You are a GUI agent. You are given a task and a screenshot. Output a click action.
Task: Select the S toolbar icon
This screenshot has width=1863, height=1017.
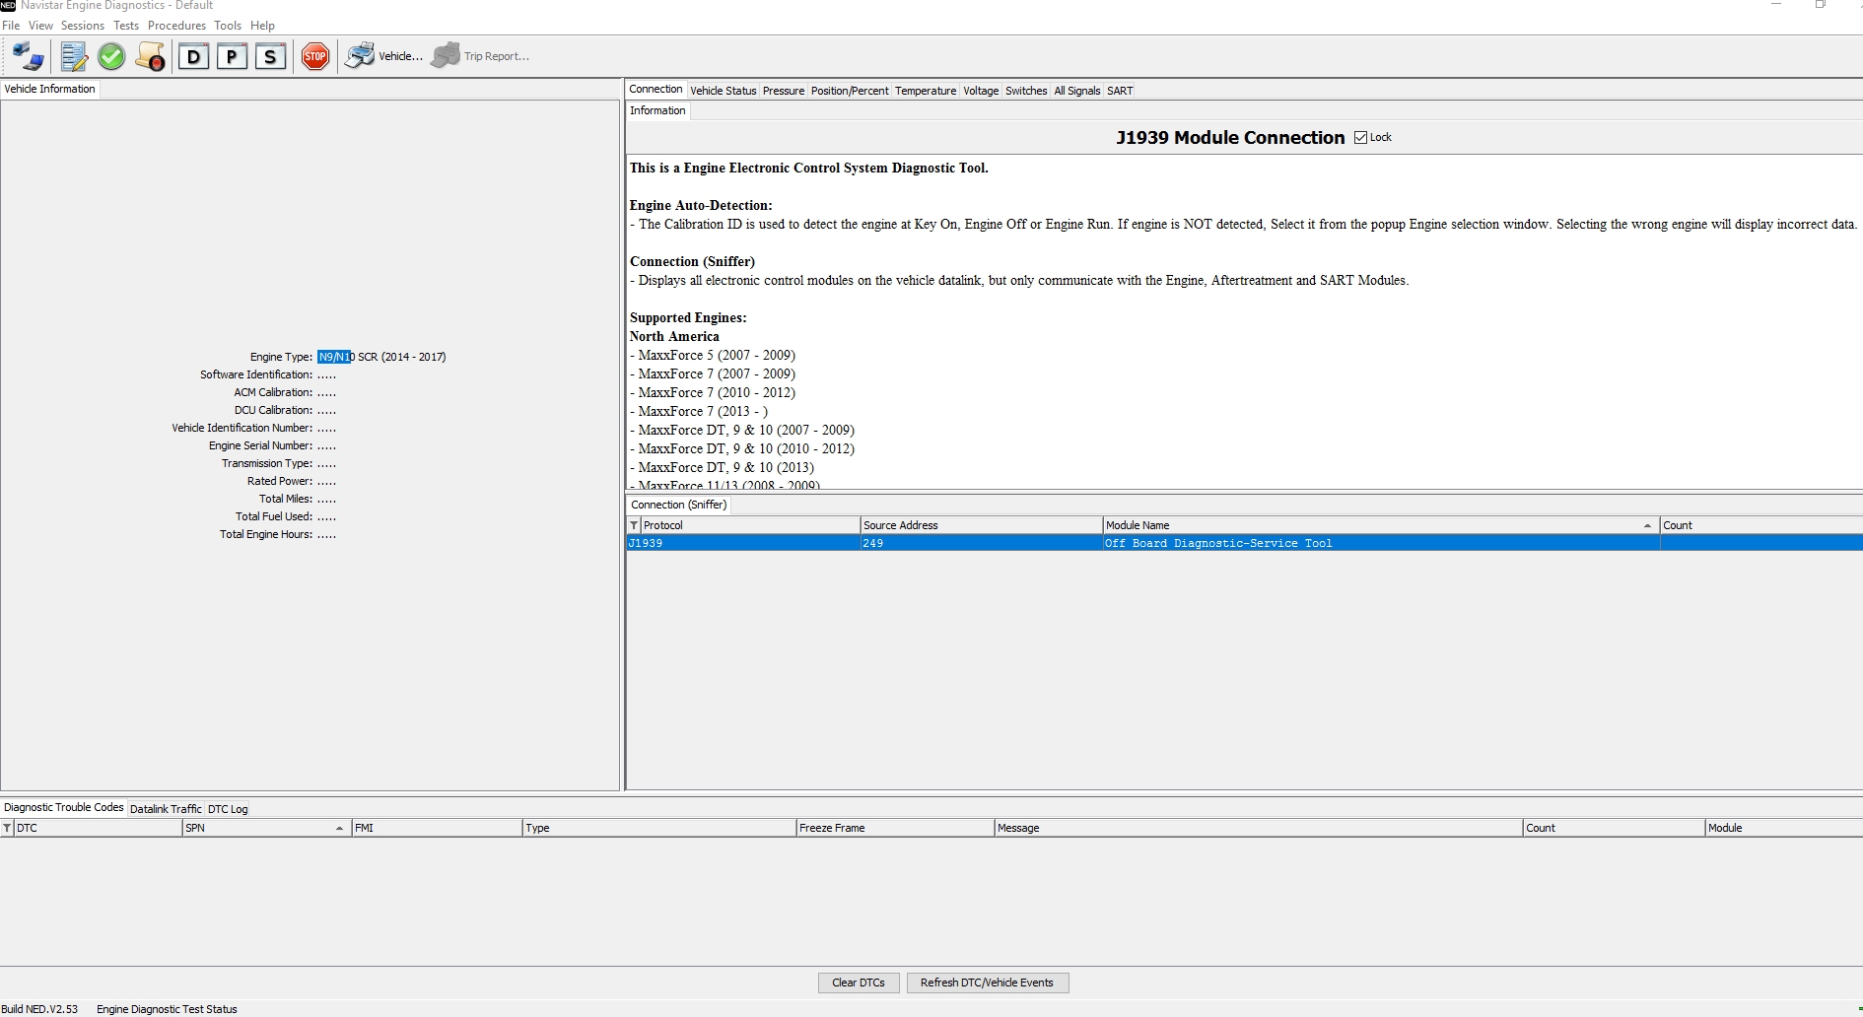coord(270,56)
